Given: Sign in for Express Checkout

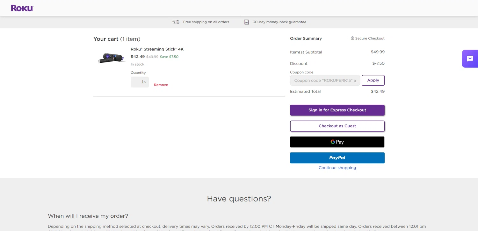Looking at the screenshot, I should [337, 110].
